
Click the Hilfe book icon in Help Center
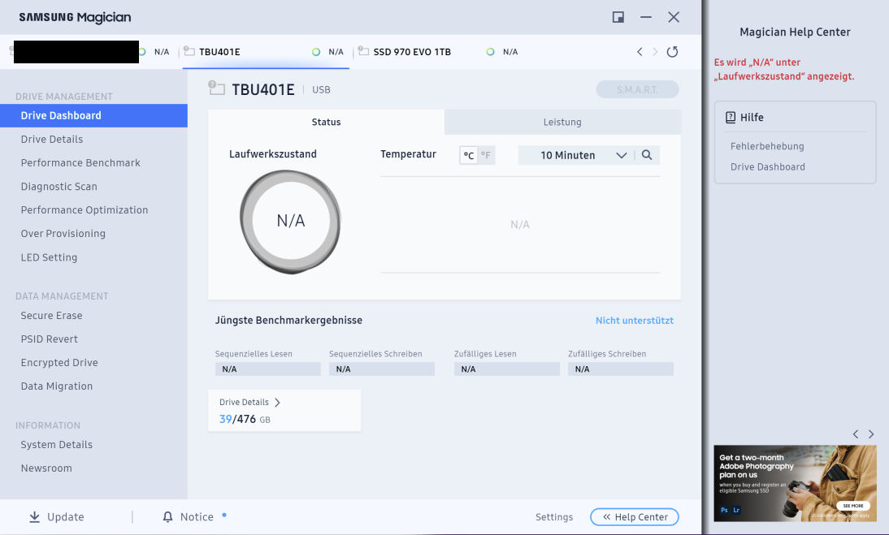coord(731,117)
